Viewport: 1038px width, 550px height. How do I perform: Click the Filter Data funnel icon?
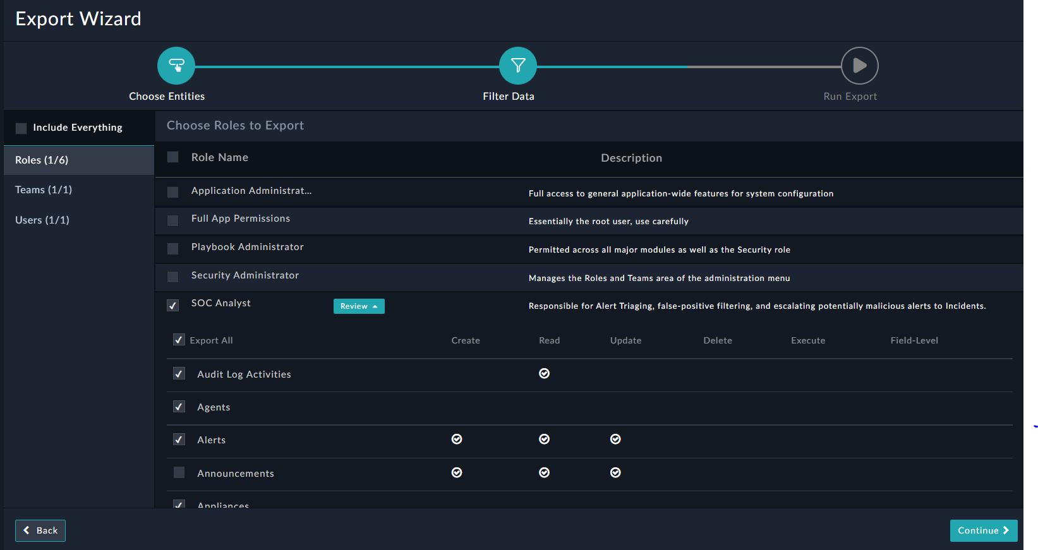(x=518, y=66)
